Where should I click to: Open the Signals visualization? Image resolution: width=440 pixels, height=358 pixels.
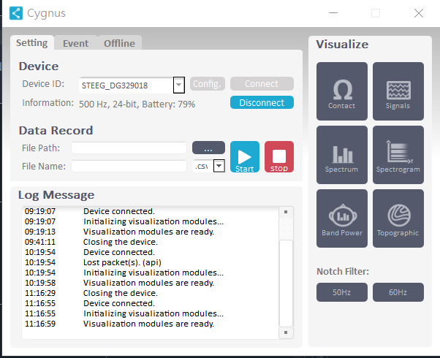pyautogui.click(x=398, y=91)
